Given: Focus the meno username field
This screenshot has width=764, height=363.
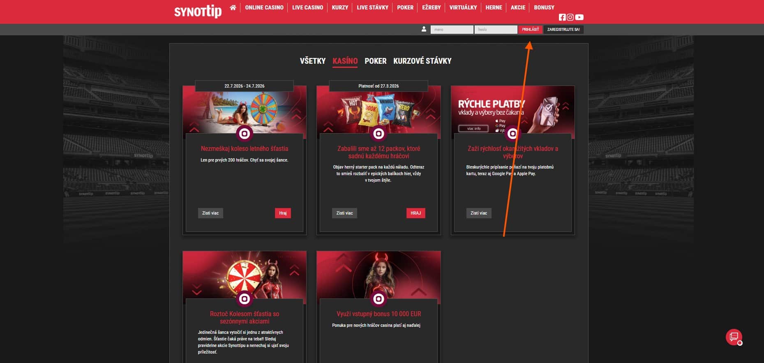Looking at the screenshot, I should coord(452,30).
